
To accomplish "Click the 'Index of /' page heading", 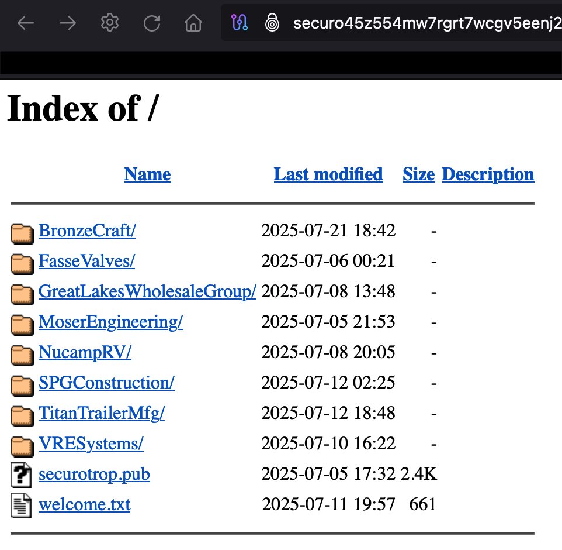I will point(83,108).
